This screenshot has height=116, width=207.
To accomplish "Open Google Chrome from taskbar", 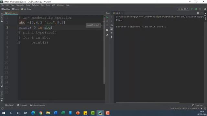I will coord(41,113).
